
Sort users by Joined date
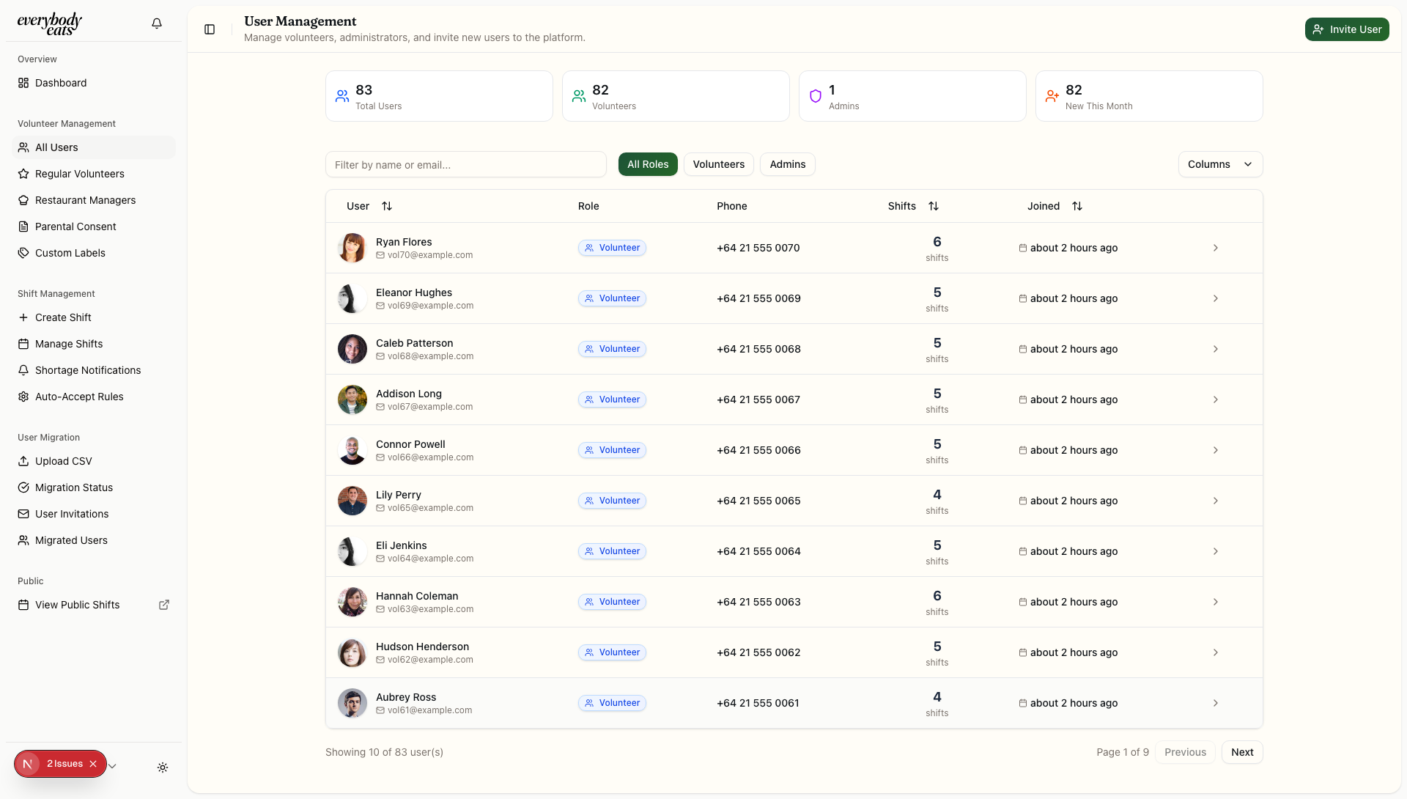point(1077,206)
